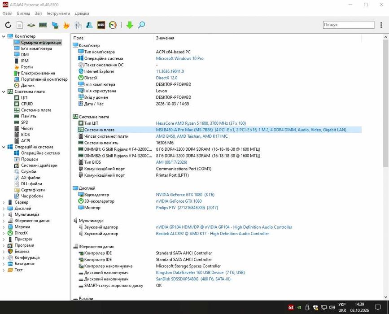Viewport: 389px width, 314px height.
Task: Open the Report page icon in toolbar
Action: click(20, 25)
